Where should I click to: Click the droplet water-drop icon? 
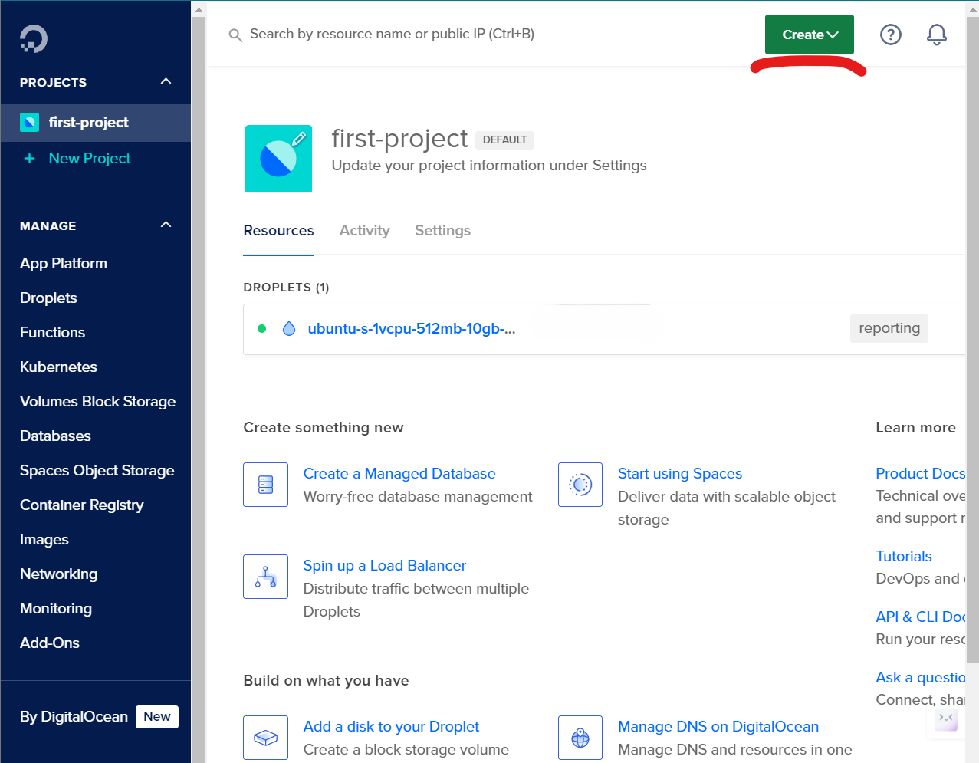(289, 329)
